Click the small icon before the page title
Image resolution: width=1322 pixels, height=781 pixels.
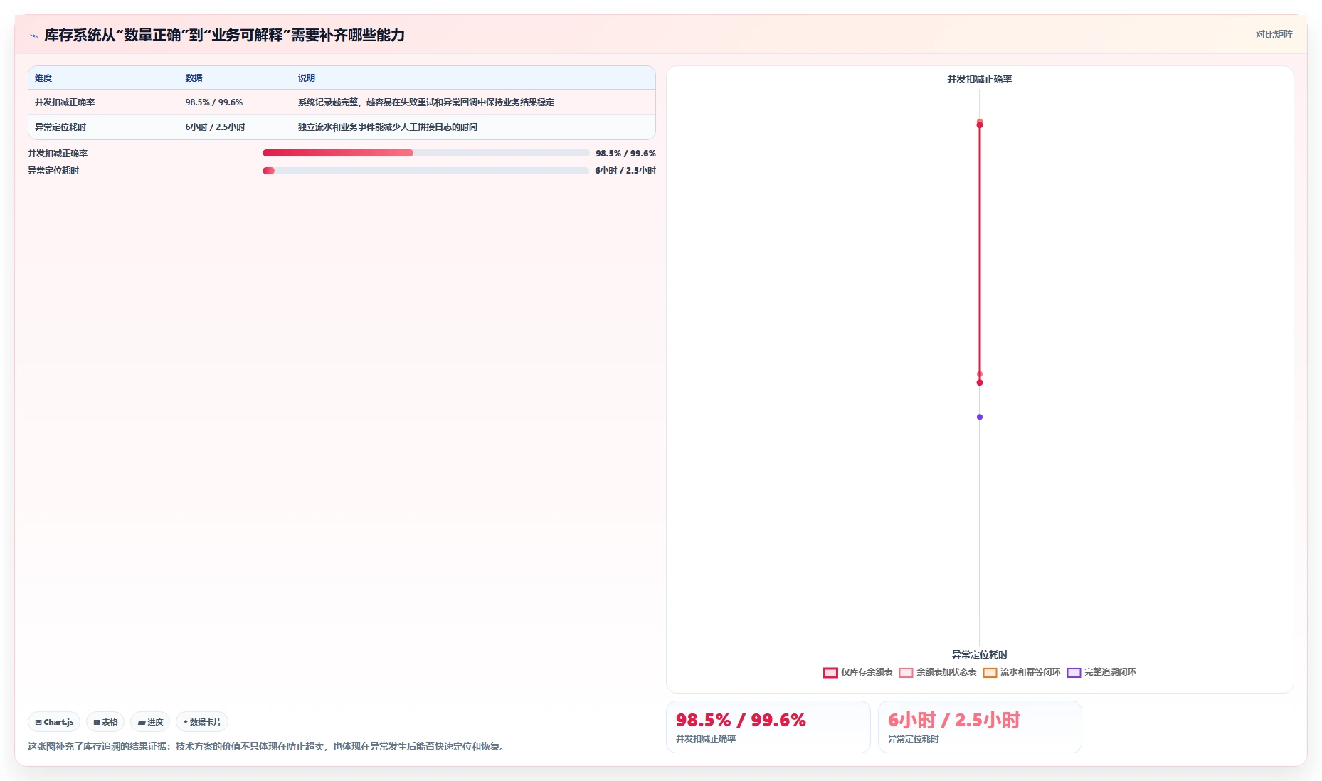33,36
